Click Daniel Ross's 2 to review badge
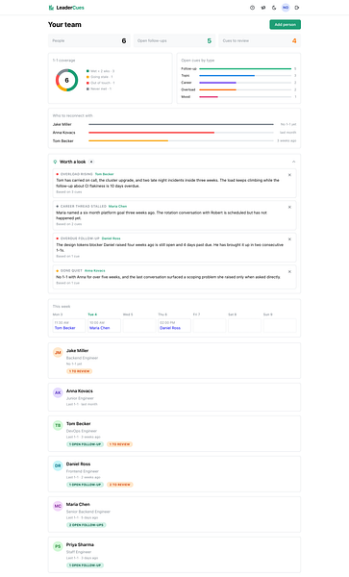This screenshot has width=349, height=577. coord(120,485)
